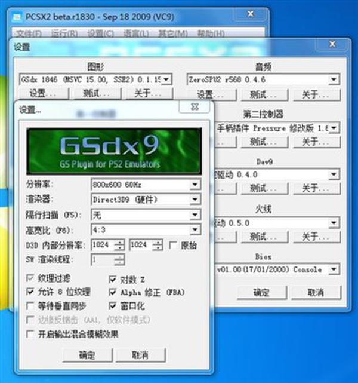Screen dimensions: 358x383
Task: Expand the 火线 plugin dropdown
Action: 334,222
